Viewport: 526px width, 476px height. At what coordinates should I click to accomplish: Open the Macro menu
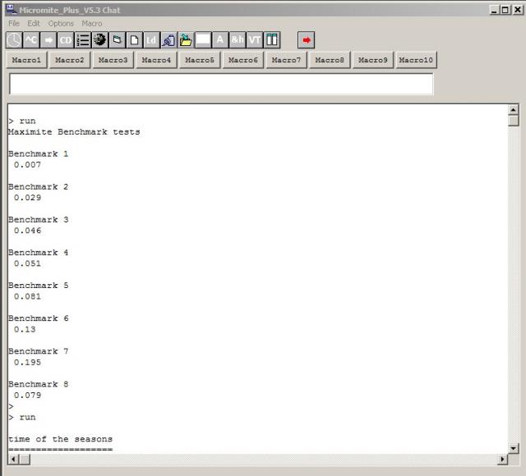click(x=92, y=24)
